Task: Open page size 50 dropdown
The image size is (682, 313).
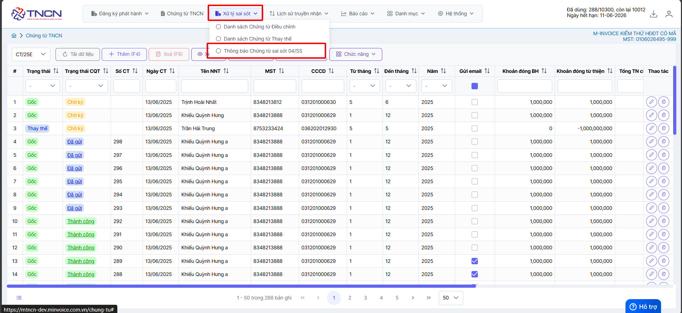Action: pyautogui.click(x=451, y=298)
